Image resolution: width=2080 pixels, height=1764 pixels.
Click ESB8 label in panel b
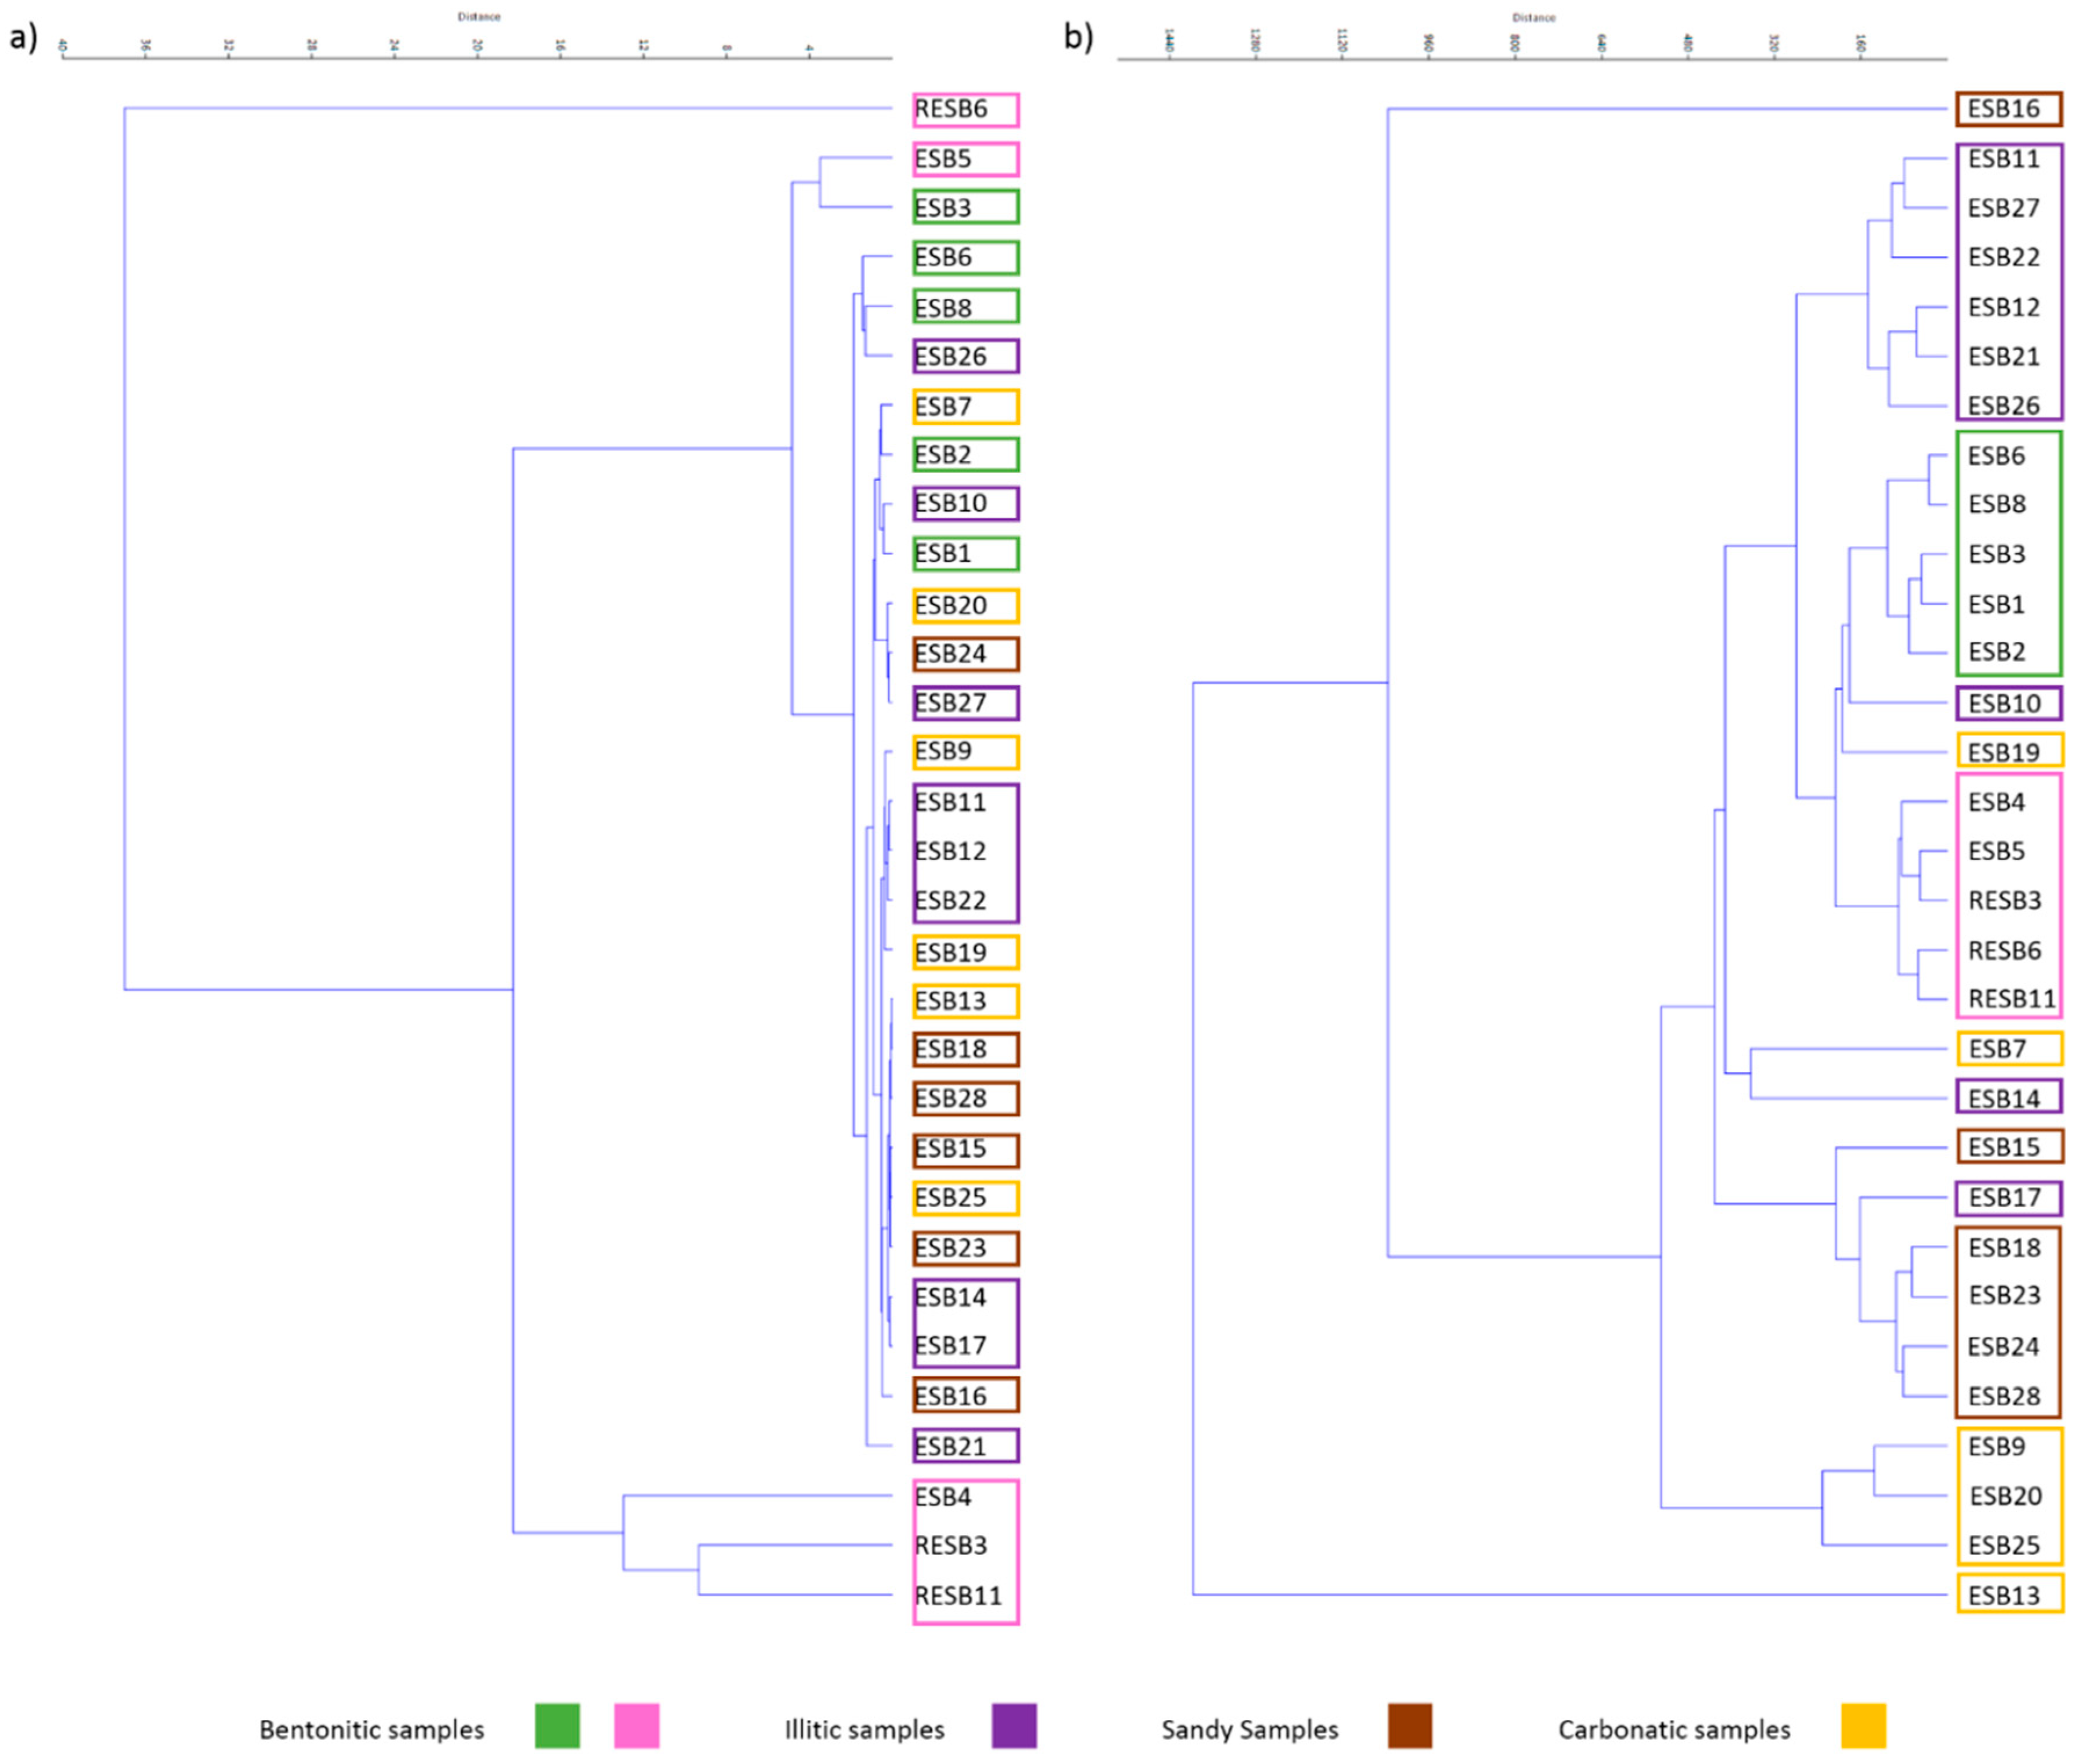click(x=1997, y=504)
